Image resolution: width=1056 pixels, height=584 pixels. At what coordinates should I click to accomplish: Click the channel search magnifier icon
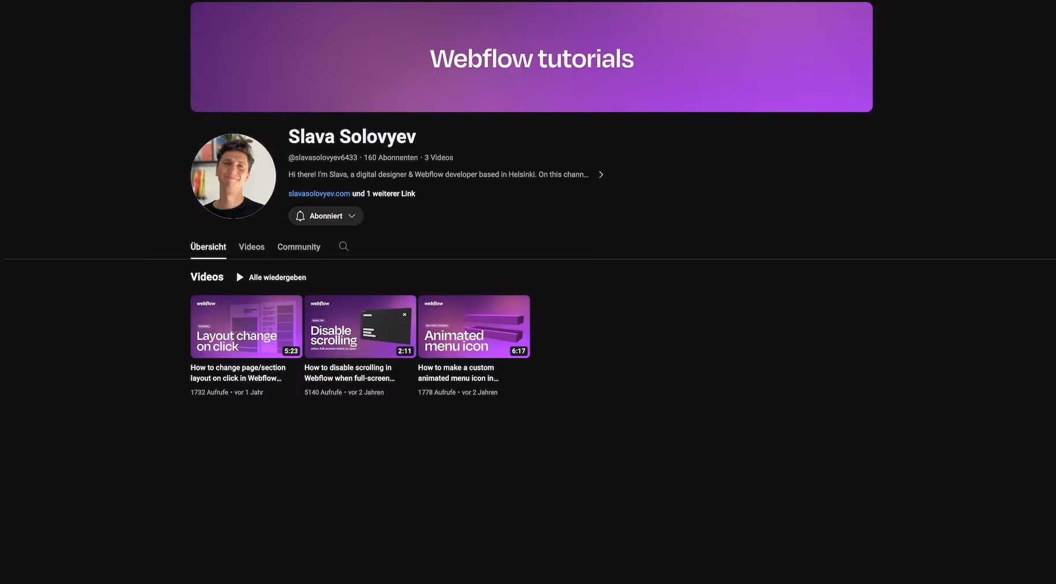coord(344,247)
